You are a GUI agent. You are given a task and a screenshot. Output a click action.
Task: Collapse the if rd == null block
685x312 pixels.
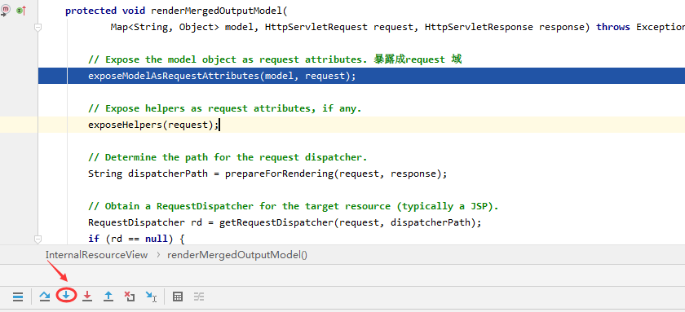click(x=38, y=239)
